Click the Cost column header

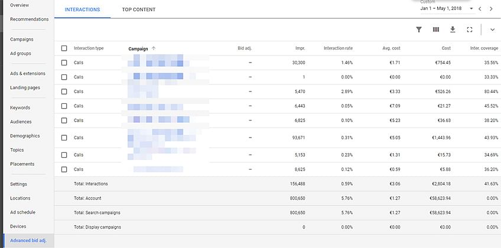tap(447, 48)
